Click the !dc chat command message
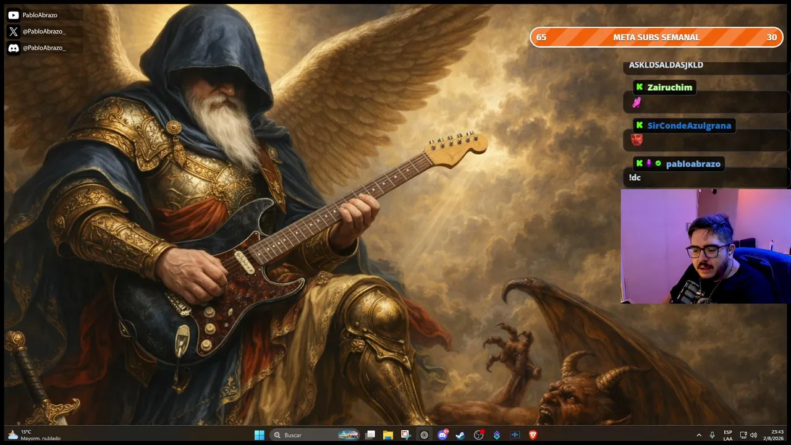This screenshot has height=445, width=791. (635, 178)
